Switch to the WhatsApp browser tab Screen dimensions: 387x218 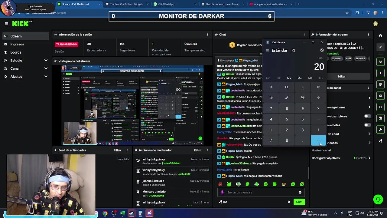pyautogui.click(x=175, y=4)
